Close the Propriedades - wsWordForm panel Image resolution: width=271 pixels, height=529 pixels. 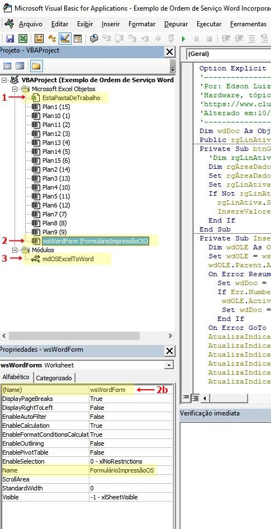(169, 351)
